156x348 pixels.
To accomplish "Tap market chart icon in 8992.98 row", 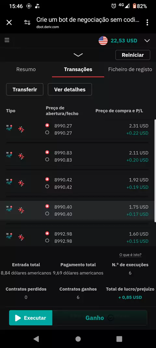I will [9, 236].
